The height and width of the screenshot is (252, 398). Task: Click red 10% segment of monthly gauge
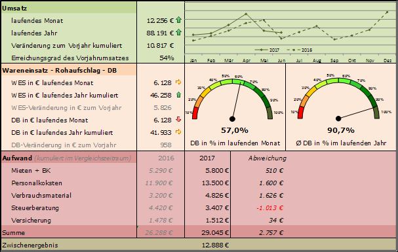[x=195, y=113]
